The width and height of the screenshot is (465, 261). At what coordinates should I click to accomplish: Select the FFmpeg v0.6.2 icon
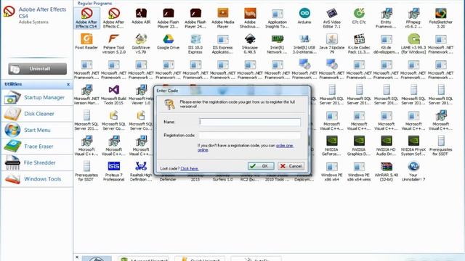click(413, 18)
